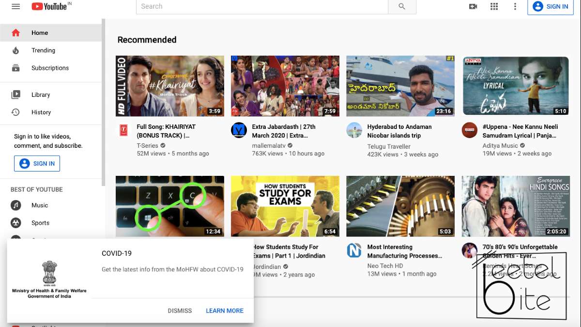Click 'Sign in to like videos' sidebar text
The height and width of the screenshot is (327, 581).
(48, 141)
